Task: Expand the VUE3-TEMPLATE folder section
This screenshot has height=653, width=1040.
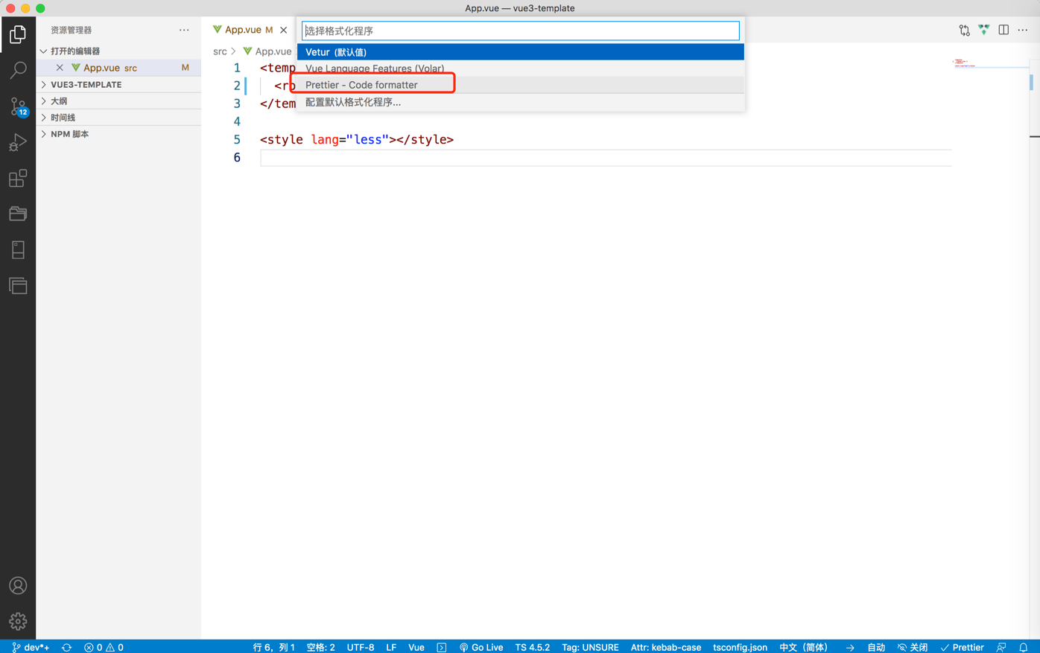Action: coord(118,85)
